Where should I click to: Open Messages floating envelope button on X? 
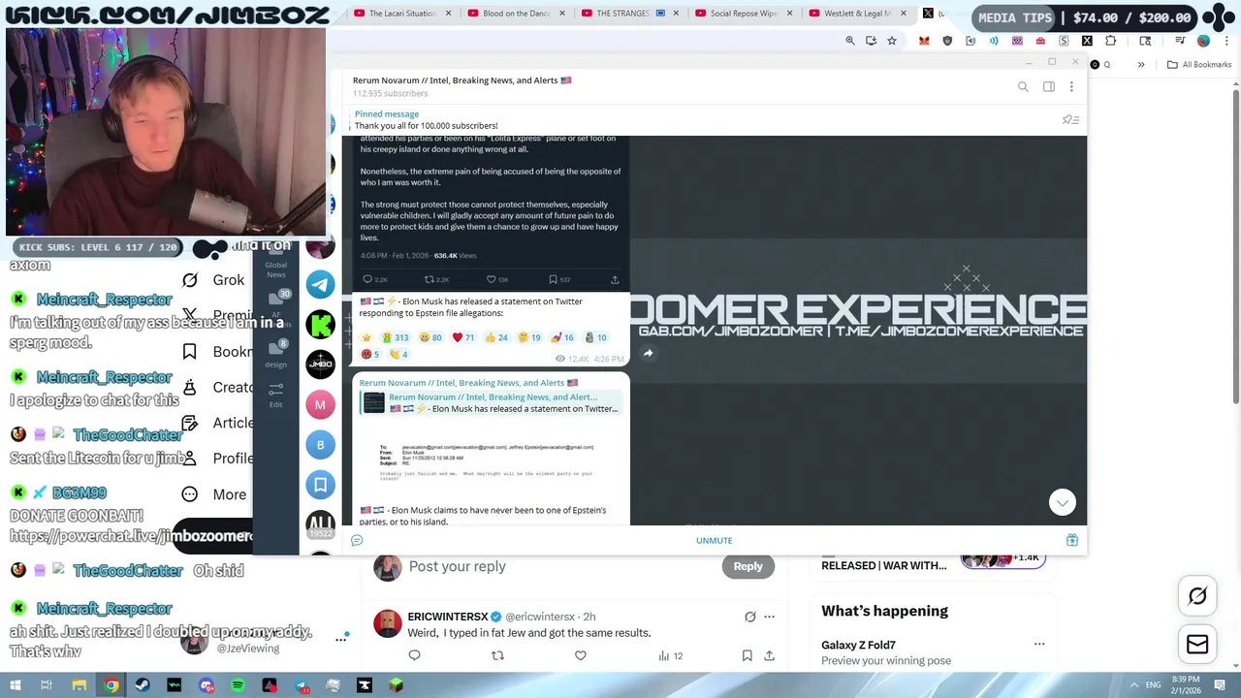(1197, 645)
